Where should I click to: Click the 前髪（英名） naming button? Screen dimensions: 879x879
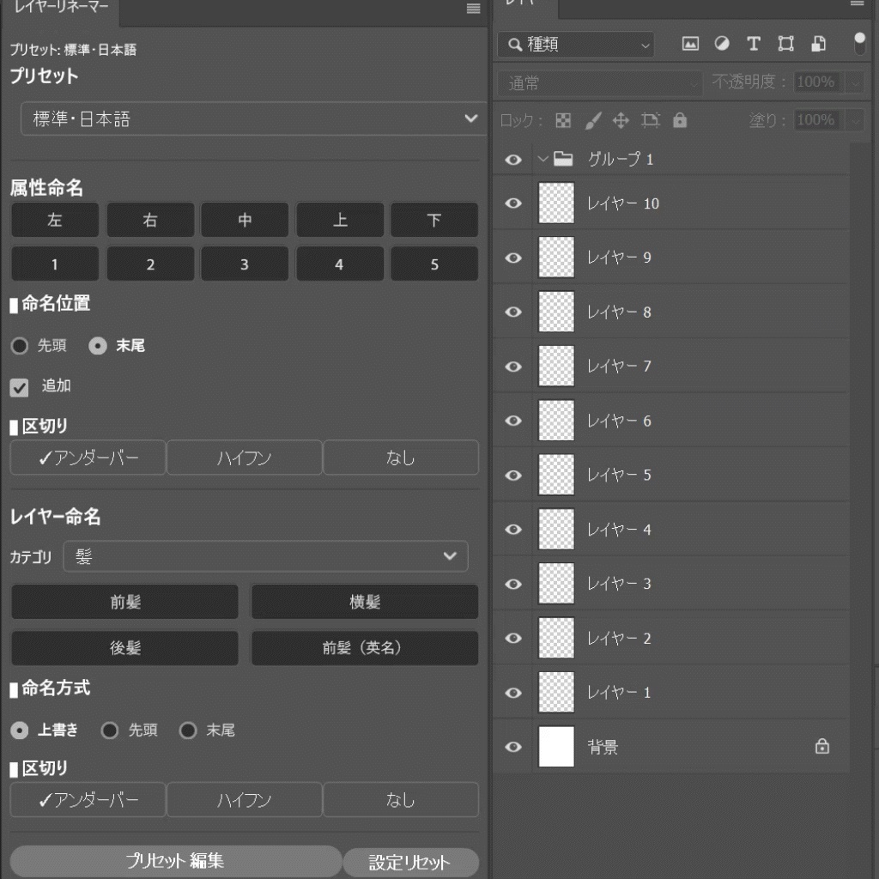click(365, 648)
